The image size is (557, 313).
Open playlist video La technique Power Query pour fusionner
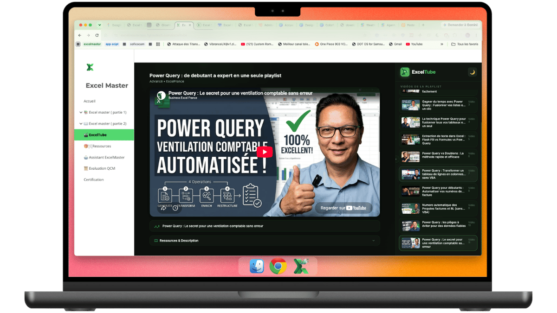click(438, 122)
